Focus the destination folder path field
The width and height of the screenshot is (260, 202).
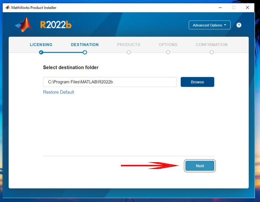[110, 82]
